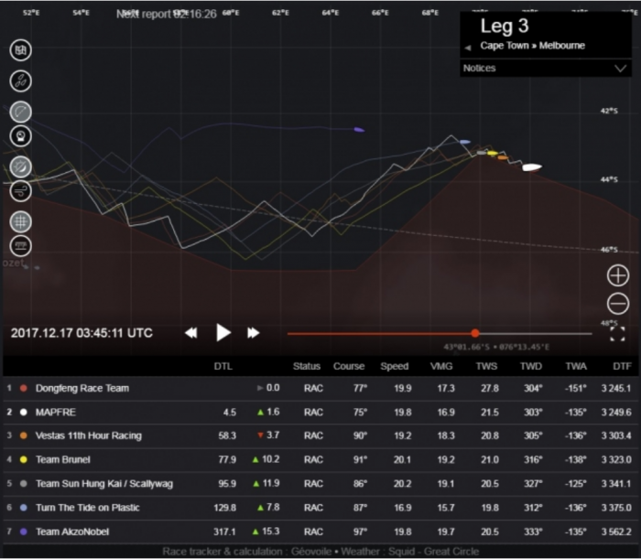
Task: Click MAPFRE white color dot
Action: [24, 413]
